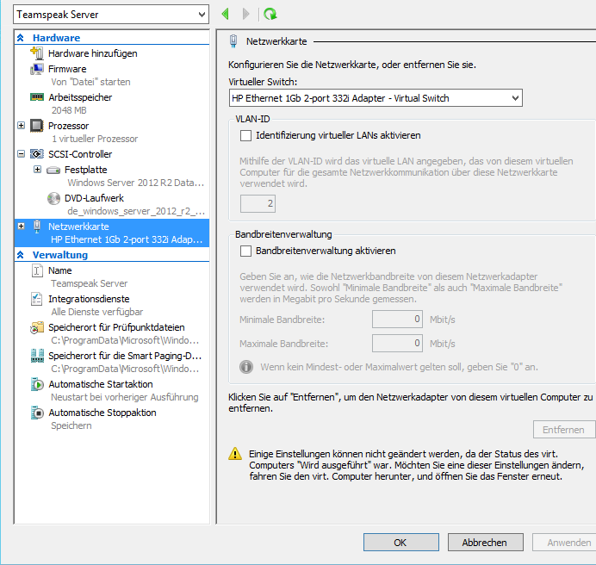Open the Teamspeak Server VM dropdown
Viewport: 596px width, 565px height.
click(111, 15)
